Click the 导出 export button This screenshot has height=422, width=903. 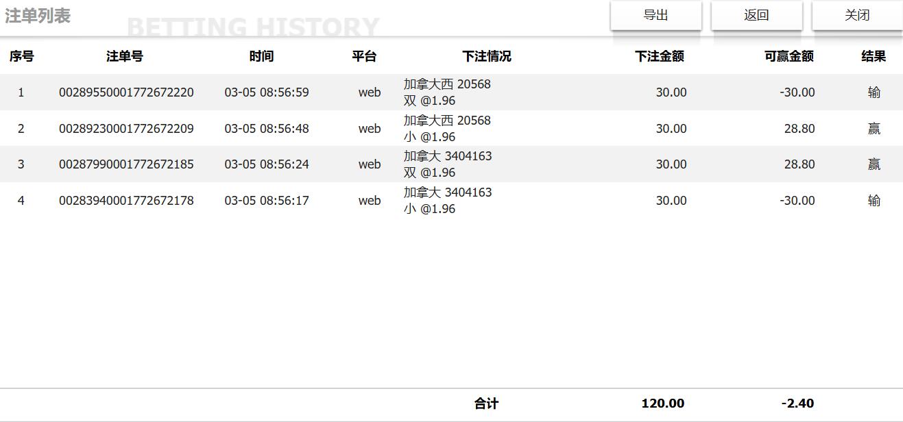point(655,14)
